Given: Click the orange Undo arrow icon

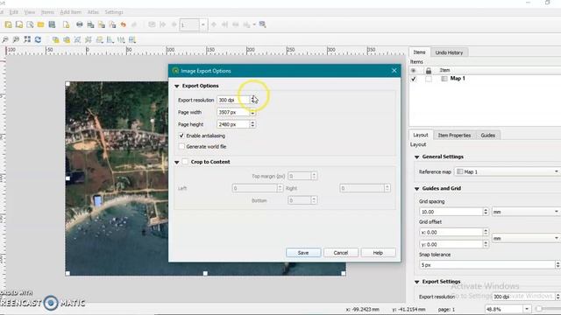Looking at the screenshot, I should pyautogui.click(x=124, y=24).
